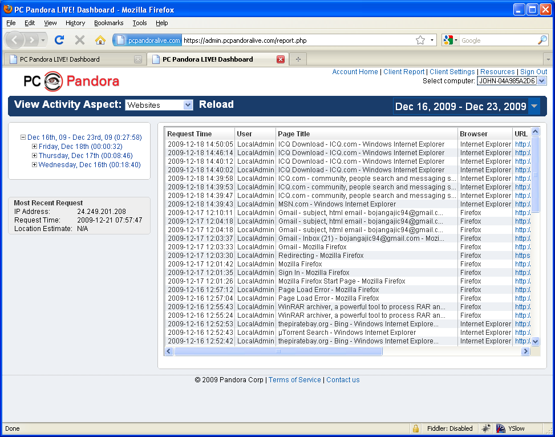Image resolution: width=555 pixels, height=437 pixels.
Task: Open the Edit menu
Action: coord(30,23)
